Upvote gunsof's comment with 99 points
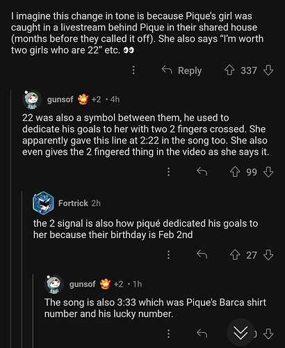 235,172
